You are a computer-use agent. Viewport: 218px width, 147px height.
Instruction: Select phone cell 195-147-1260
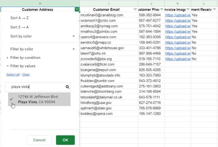151,114
